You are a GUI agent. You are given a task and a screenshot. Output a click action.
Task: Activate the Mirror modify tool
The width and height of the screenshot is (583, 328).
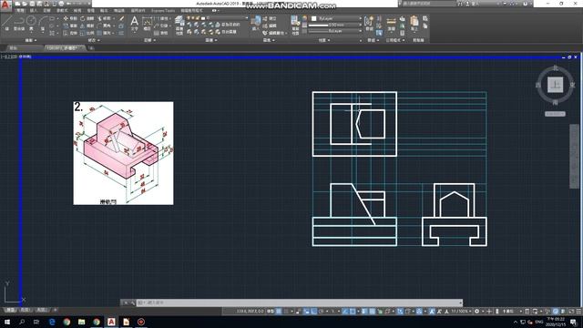[87, 26]
